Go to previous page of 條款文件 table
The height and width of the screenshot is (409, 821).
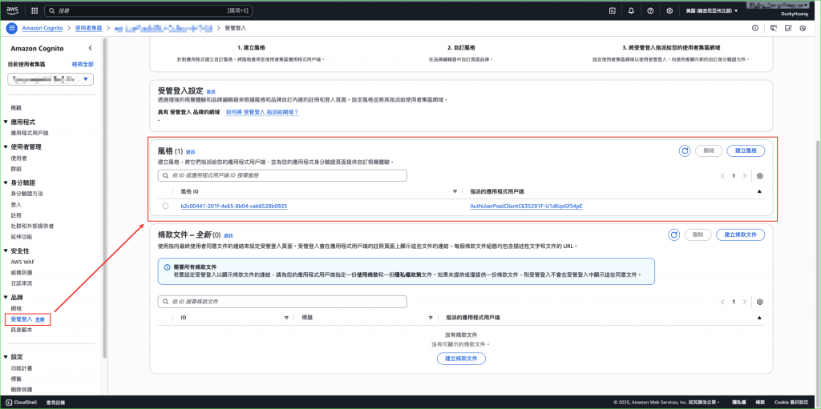pos(723,302)
